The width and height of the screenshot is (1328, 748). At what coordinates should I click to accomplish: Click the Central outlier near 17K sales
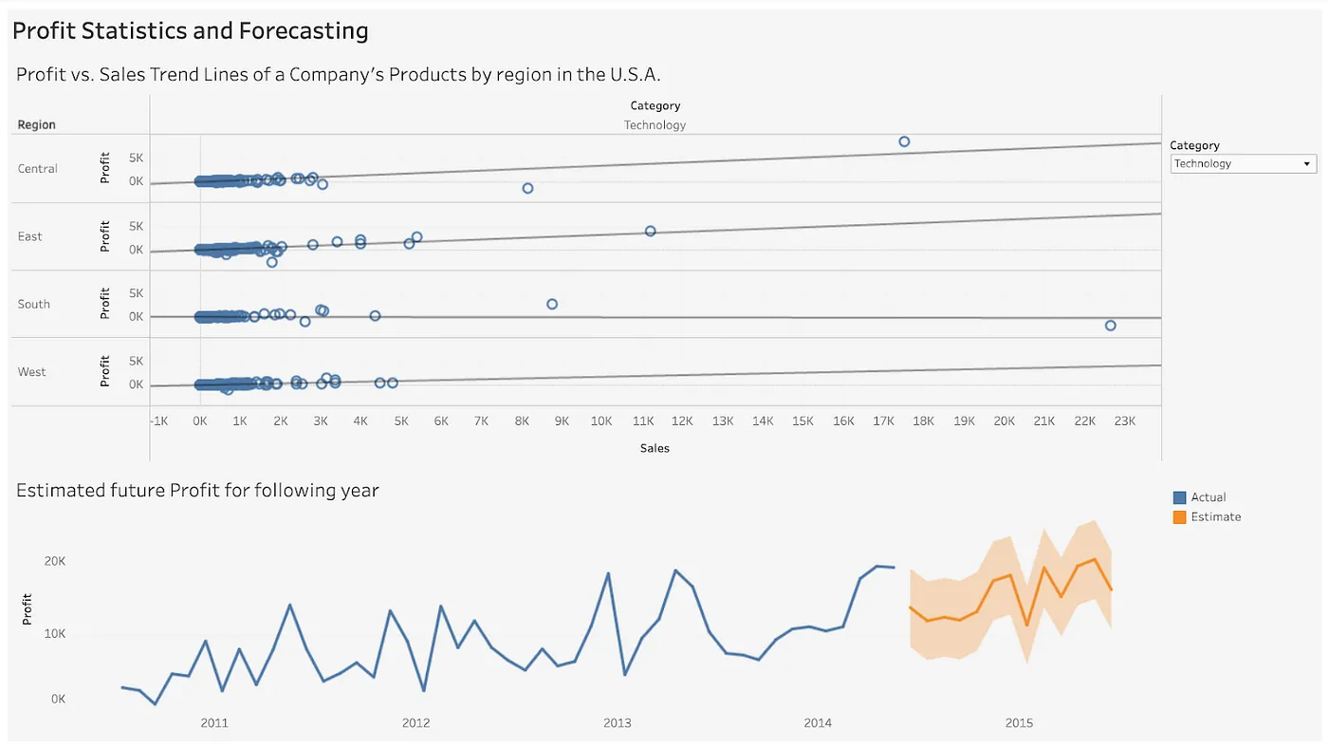click(904, 141)
